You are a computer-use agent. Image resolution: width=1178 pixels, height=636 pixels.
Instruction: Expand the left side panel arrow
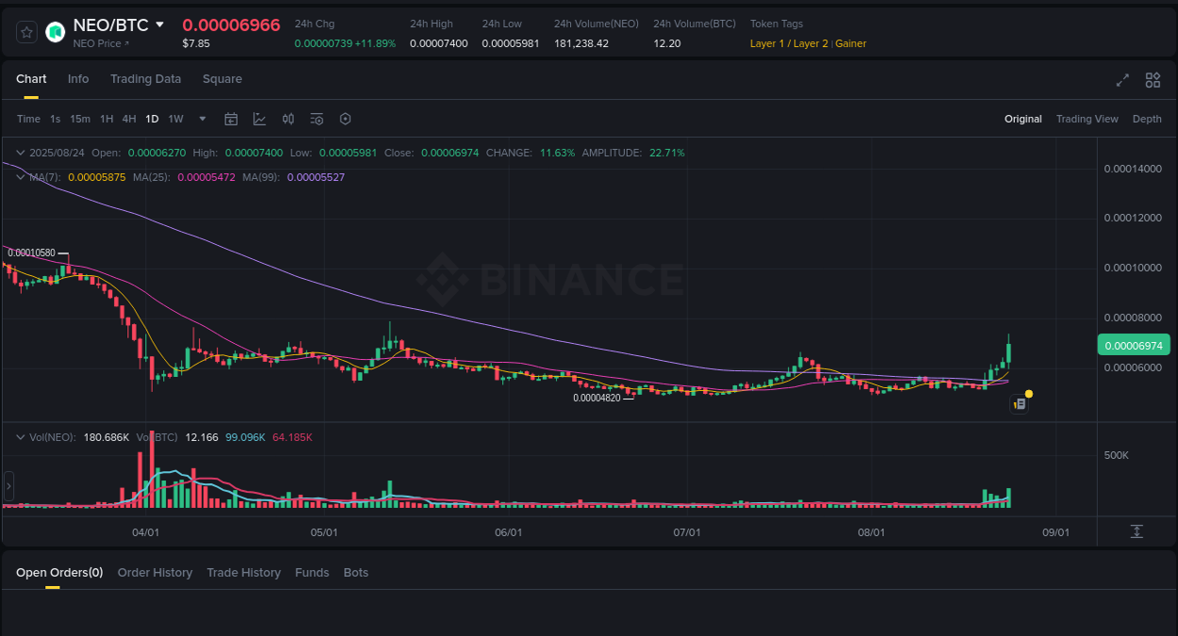[x=8, y=485]
